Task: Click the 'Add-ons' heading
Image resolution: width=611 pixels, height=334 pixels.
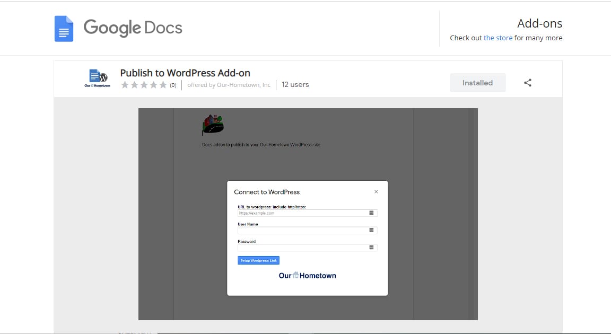Action: point(540,23)
